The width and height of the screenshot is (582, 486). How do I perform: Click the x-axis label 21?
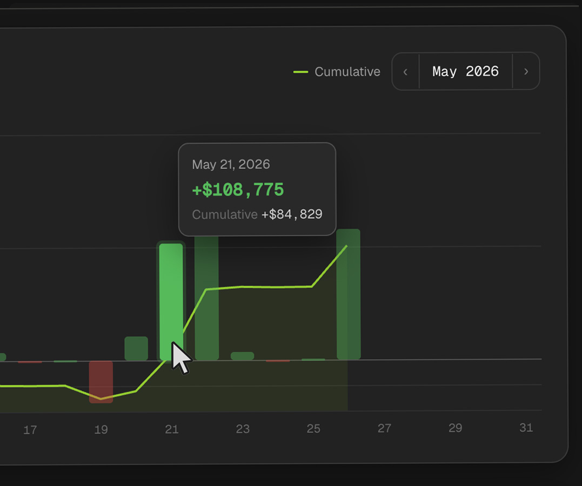click(x=172, y=429)
